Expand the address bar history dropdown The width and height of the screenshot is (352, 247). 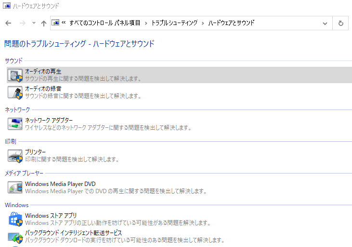pyautogui.click(x=325, y=23)
